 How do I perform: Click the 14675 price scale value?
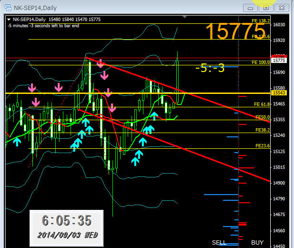click(279, 215)
